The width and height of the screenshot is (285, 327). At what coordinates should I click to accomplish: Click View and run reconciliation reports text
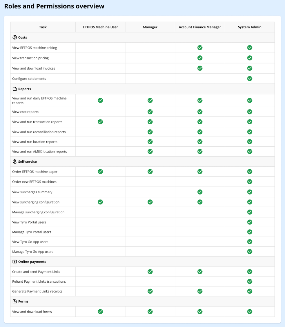click(39, 132)
